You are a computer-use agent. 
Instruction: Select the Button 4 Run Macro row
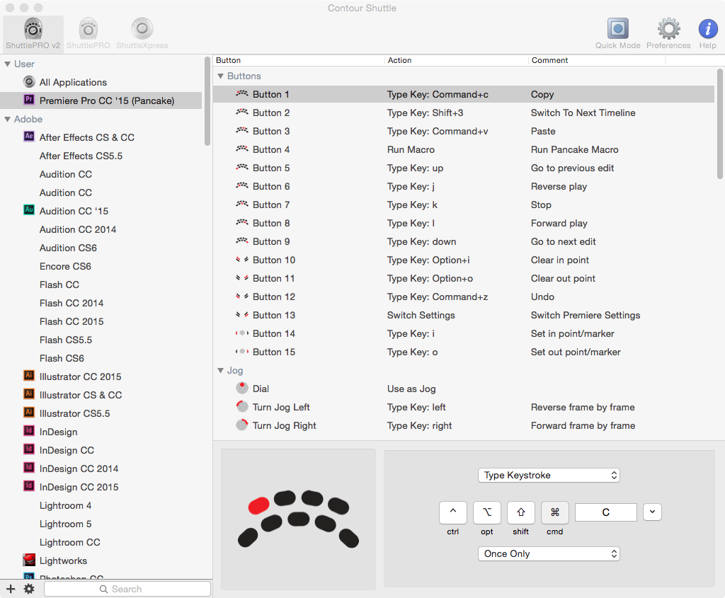(x=411, y=149)
